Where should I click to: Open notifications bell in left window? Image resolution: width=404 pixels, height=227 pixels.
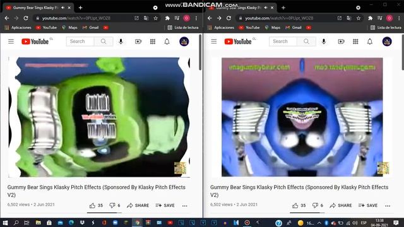[x=167, y=42]
